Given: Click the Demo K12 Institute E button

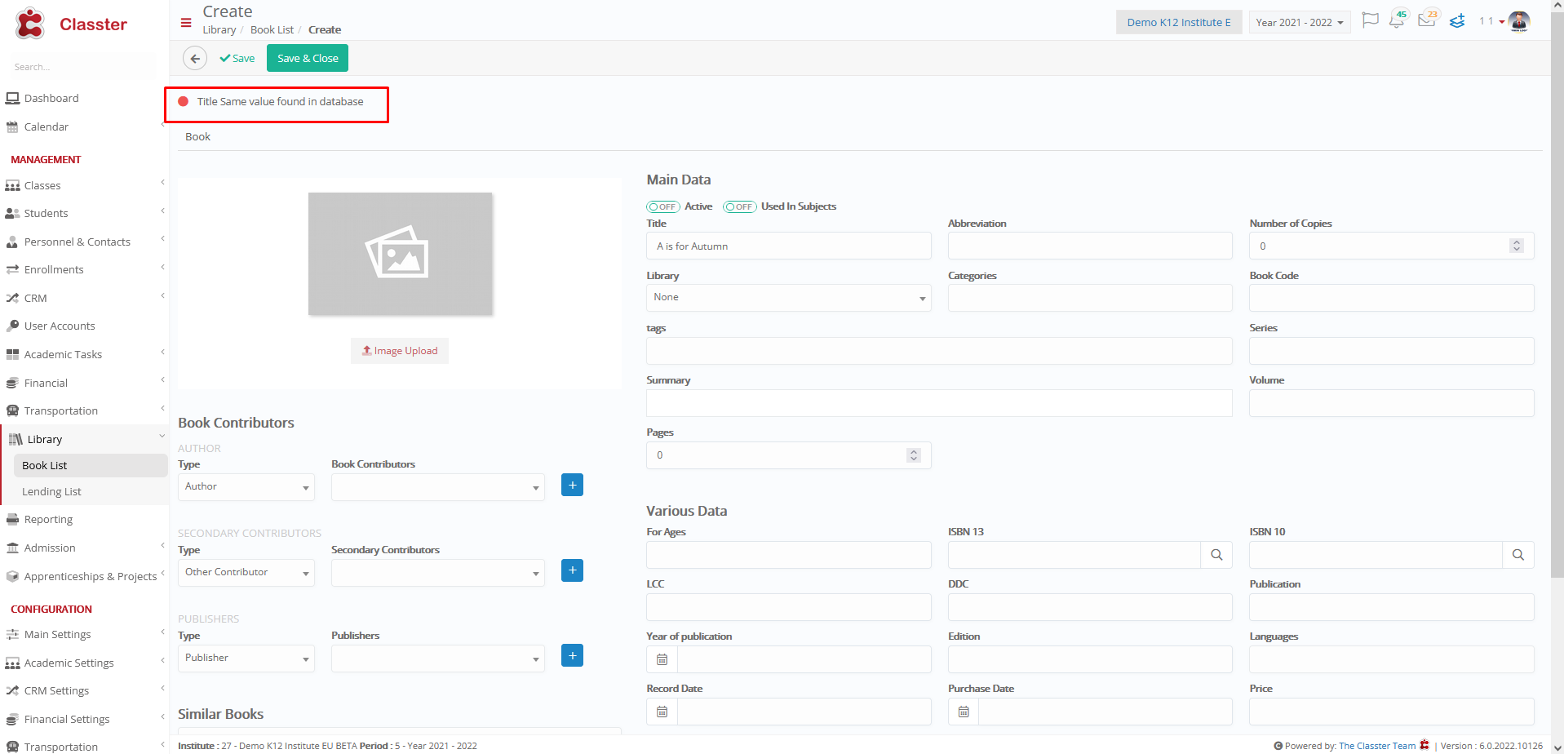Looking at the screenshot, I should 1179,22.
